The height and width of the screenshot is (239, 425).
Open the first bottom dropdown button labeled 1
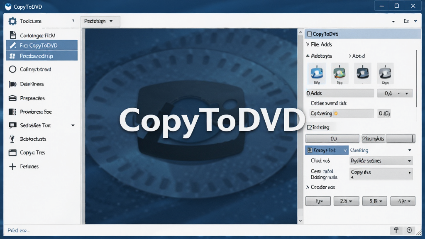[x=318, y=201]
